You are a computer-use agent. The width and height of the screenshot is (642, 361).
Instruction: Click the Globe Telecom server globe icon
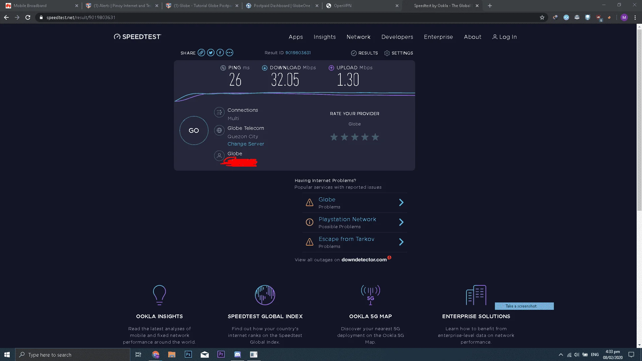[219, 130]
